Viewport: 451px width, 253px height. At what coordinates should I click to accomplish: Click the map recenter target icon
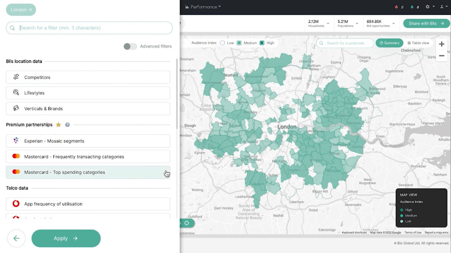[187, 223]
